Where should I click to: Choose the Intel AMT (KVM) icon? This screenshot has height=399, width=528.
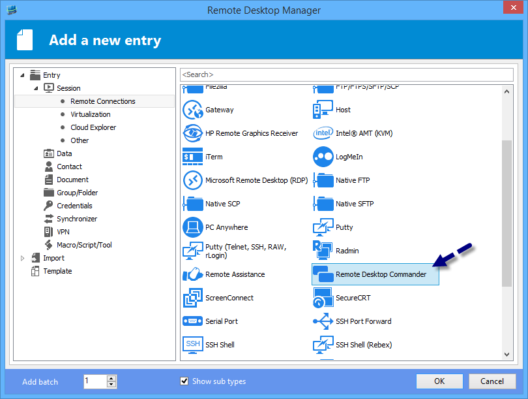click(323, 133)
